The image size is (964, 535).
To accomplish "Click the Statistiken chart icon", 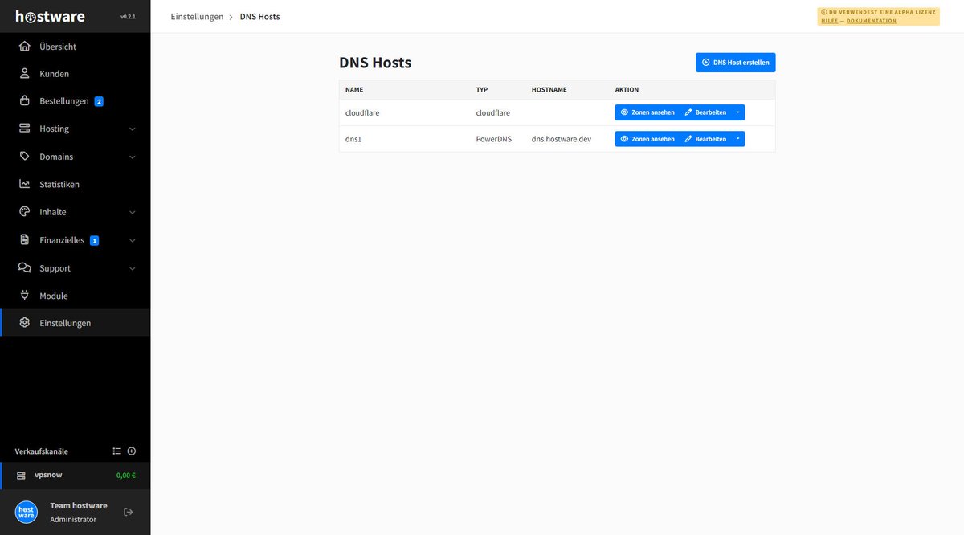I will tap(25, 184).
